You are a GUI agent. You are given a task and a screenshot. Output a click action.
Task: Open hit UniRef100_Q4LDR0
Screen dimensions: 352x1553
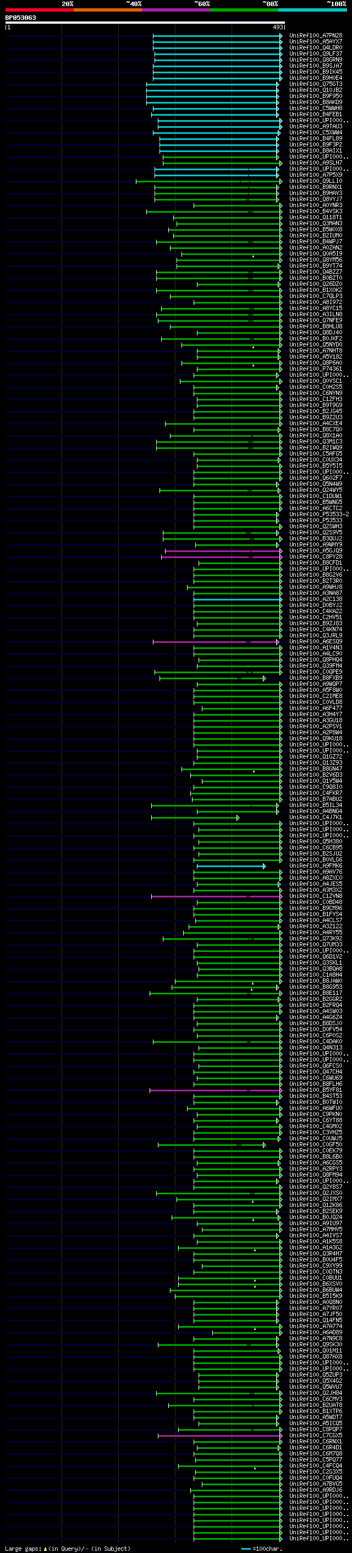tap(315, 47)
